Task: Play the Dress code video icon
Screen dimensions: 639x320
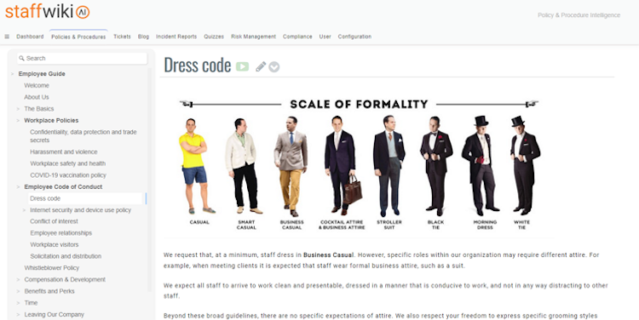Action: pos(242,66)
